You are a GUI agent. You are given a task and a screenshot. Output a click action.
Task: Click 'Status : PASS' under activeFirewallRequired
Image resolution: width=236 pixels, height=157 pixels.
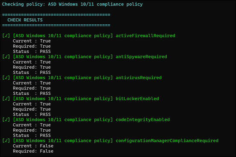32,52
